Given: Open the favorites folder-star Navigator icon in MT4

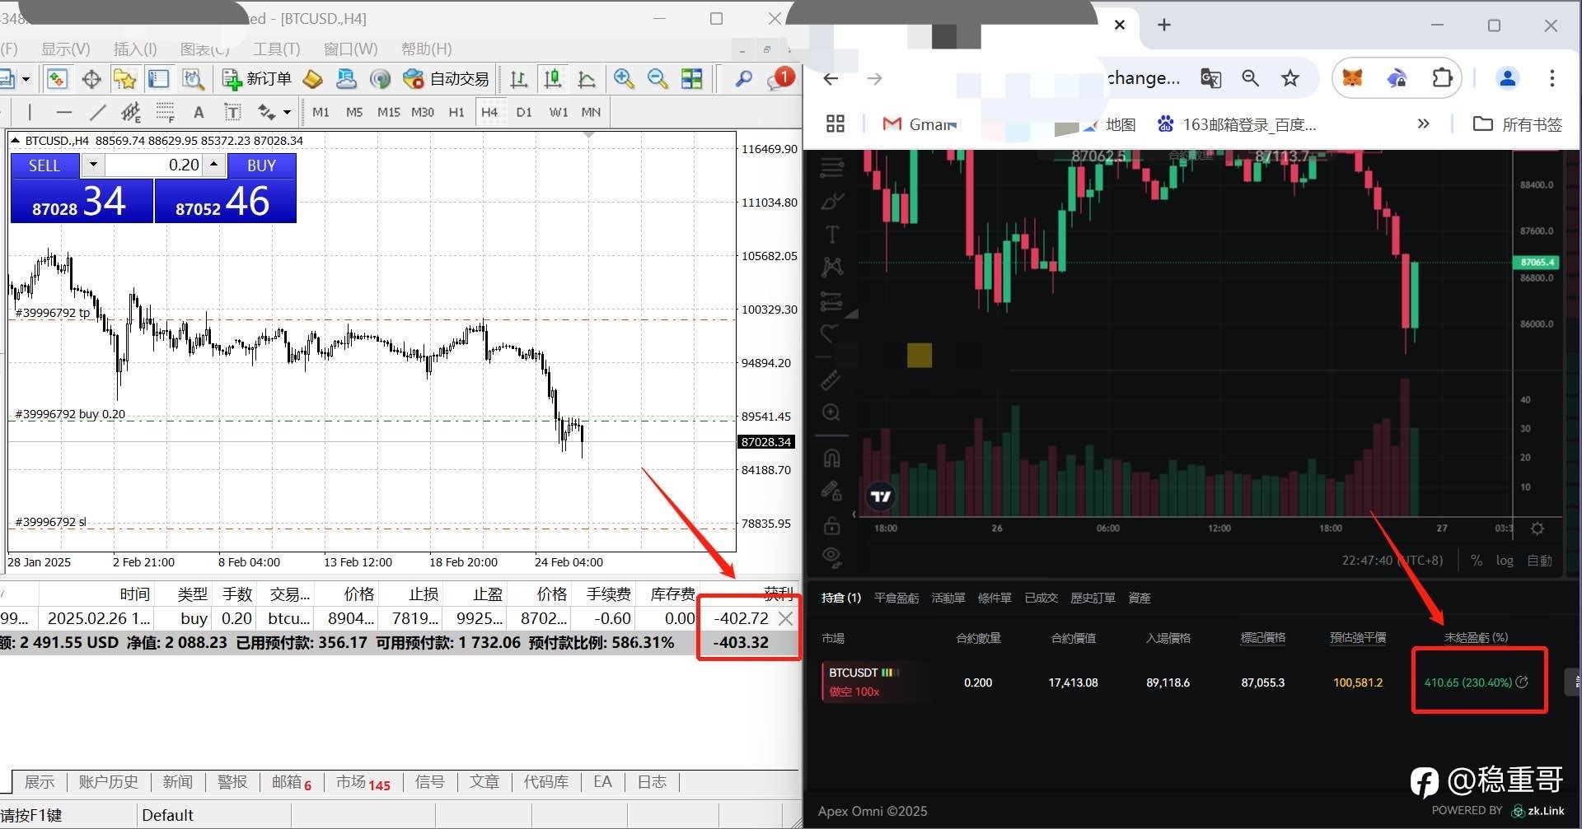Looking at the screenshot, I should pos(124,79).
